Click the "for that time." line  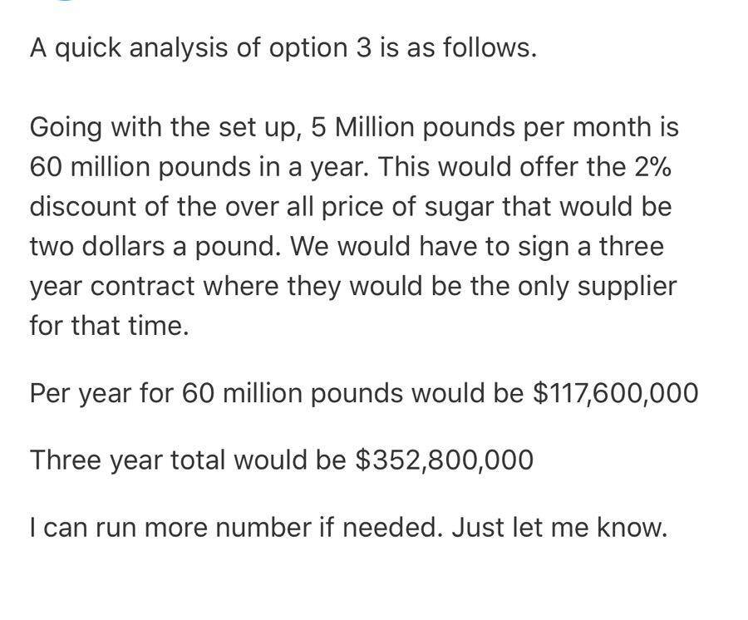pos(109,327)
